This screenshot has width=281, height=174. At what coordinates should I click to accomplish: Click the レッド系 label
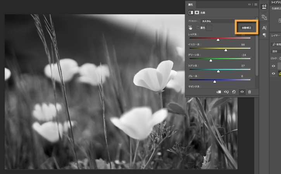pyautogui.click(x=193, y=34)
